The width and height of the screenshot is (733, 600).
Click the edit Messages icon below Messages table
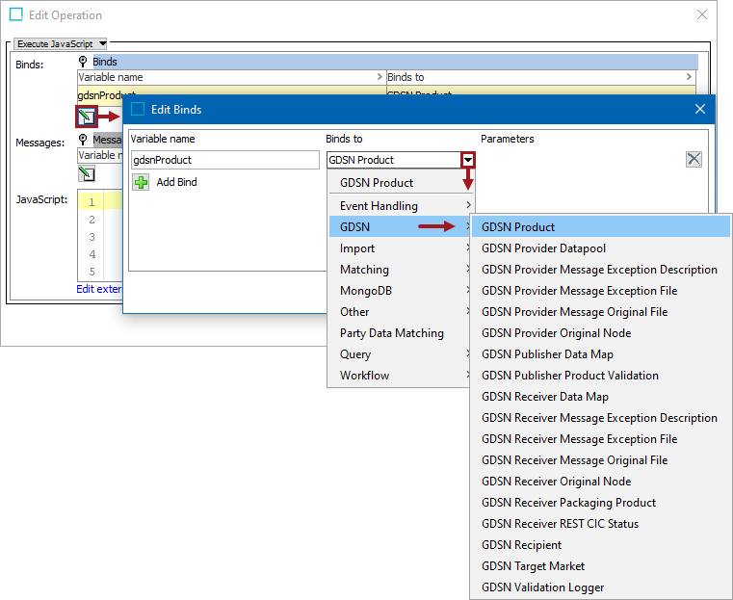87,173
